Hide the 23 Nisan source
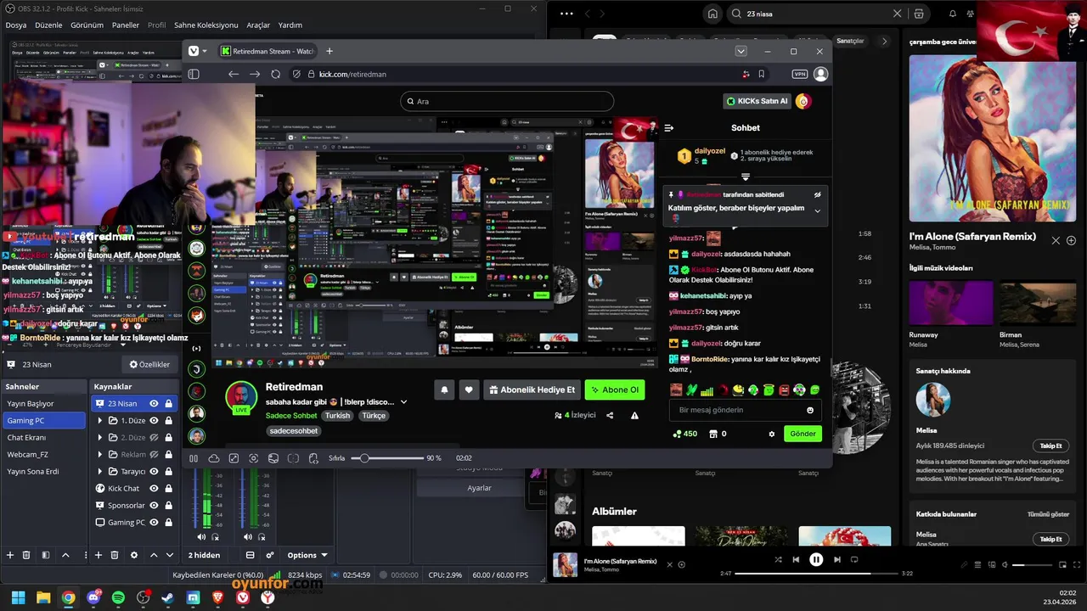 click(x=154, y=403)
